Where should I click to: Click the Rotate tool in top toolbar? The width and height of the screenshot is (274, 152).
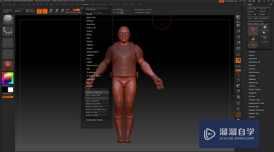pyautogui.click(x=62, y=11)
